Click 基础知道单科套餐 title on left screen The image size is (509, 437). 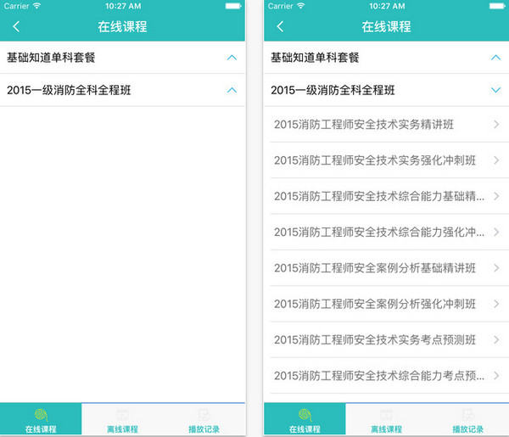[x=51, y=58]
